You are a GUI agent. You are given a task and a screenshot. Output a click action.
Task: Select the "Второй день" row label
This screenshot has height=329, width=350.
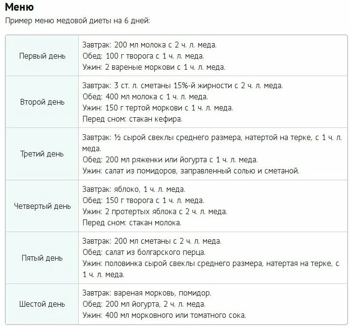42,102
